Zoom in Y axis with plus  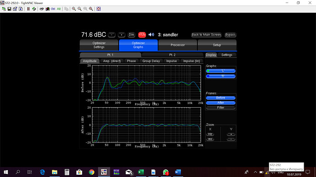(x=231, y=134)
